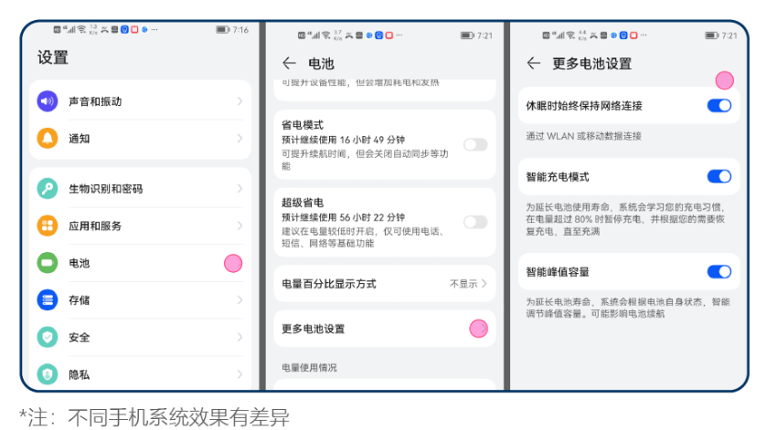This screenshot has height=430, width=766.
Task: Expand 应用和服务 row chevron
Action: click(x=239, y=225)
